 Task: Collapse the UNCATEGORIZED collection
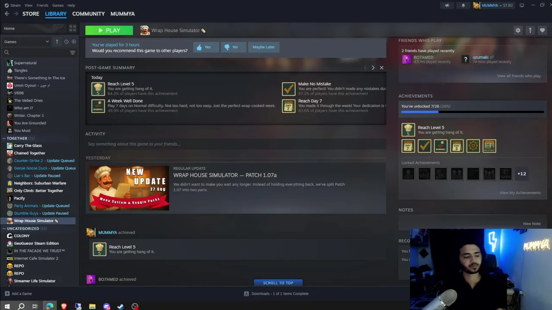[4, 229]
